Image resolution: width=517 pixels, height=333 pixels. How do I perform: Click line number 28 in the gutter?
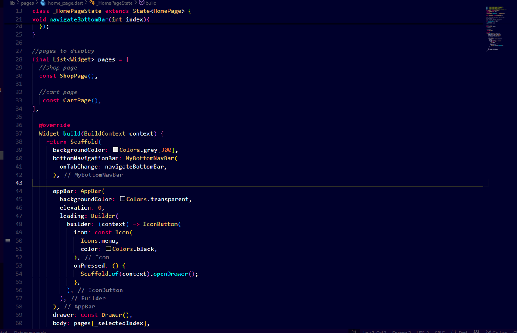tap(19, 59)
